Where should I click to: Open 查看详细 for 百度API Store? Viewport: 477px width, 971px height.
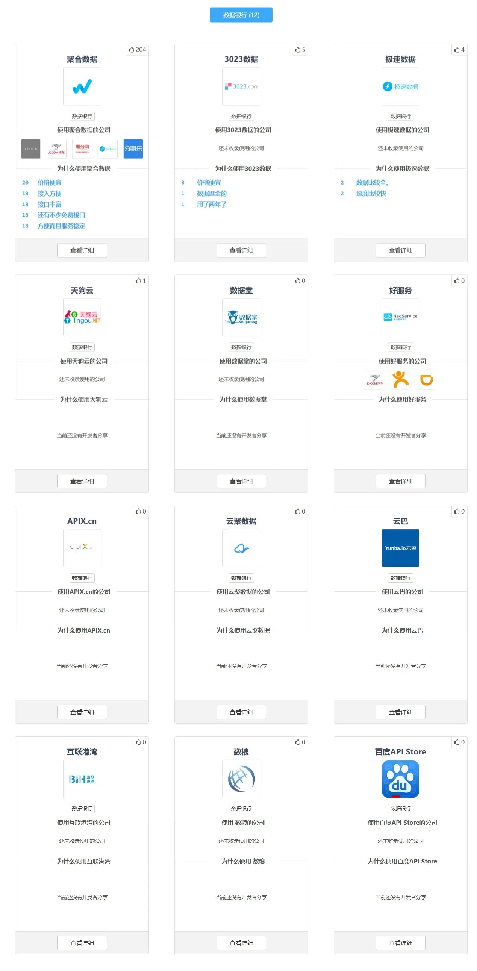(x=400, y=942)
